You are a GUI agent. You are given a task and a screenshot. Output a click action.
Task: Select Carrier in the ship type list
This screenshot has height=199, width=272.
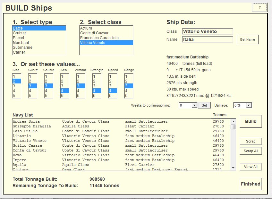click(x=19, y=52)
